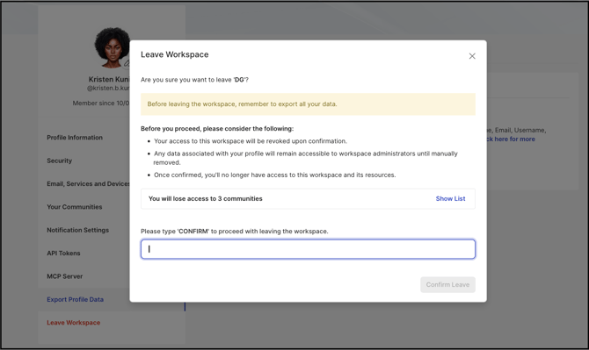The image size is (589, 350).
Task: Click Show List for communities
Action: (450, 198)
